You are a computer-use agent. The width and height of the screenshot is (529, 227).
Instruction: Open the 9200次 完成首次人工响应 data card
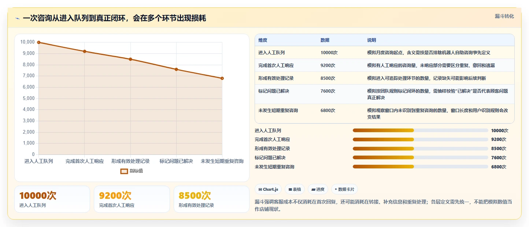tap(132, 199)
